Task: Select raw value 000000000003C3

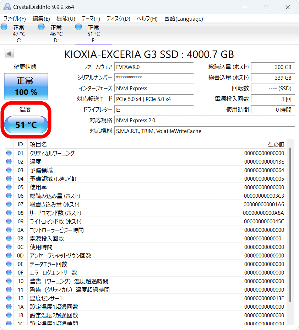Action: (x=264, y=196)
